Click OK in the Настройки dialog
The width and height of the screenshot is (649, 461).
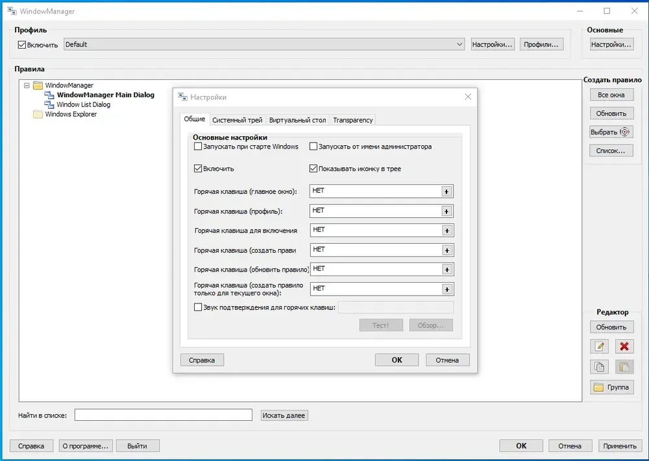point(397,360)
